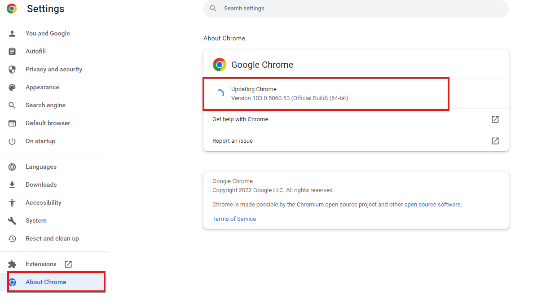
Task: Open external link icon for Get help with Chrome
Action: [x=495, y=119]
